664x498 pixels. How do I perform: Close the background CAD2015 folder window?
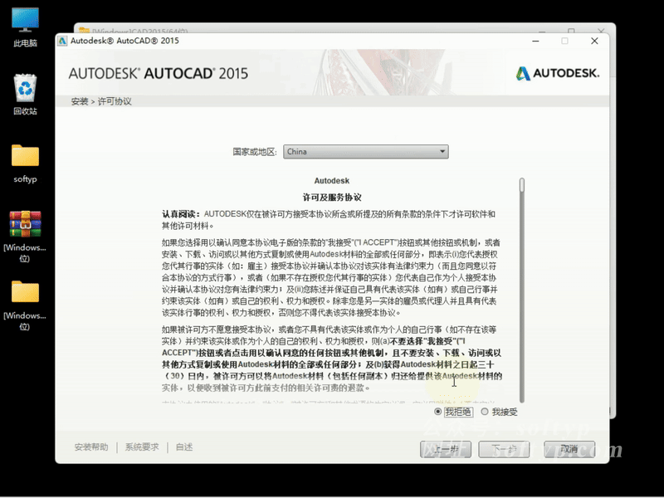pyautogui.click(x=601, y=31)
